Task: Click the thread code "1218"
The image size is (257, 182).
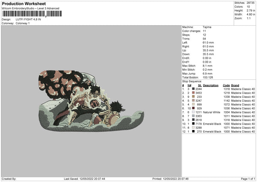Action: click(227, 93)
